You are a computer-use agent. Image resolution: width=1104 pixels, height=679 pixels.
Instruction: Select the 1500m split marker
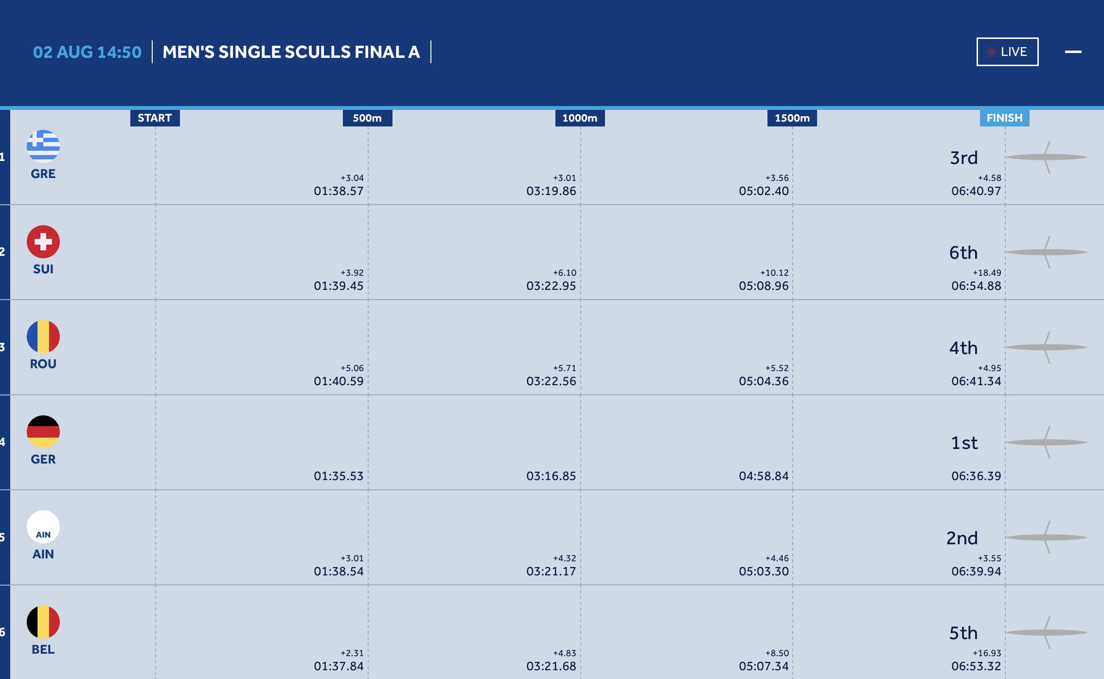click(792, 118)
